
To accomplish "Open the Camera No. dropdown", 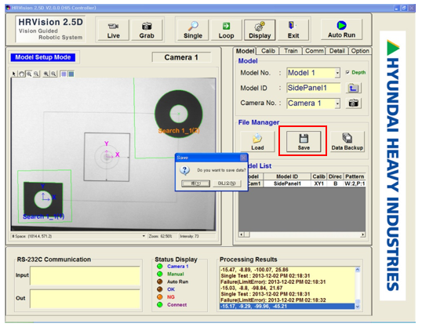I will (337, 104).
